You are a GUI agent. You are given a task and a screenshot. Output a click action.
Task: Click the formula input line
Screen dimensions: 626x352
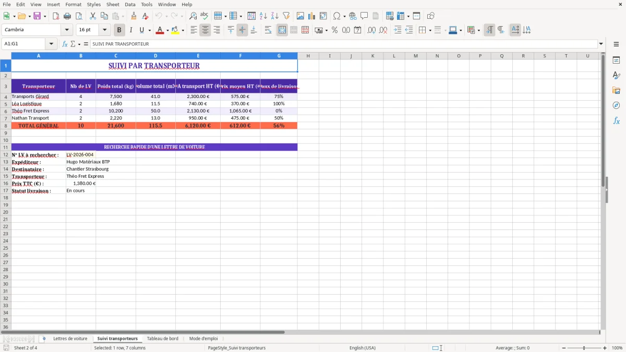click(344, 44)
